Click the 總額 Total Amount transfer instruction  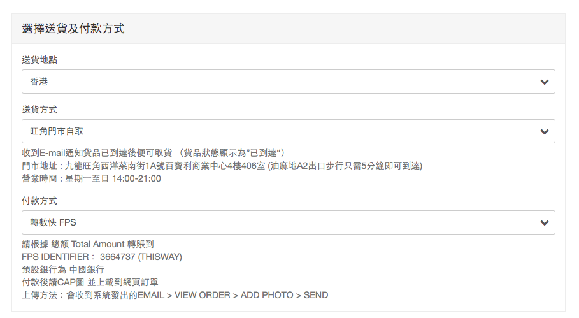88,244
